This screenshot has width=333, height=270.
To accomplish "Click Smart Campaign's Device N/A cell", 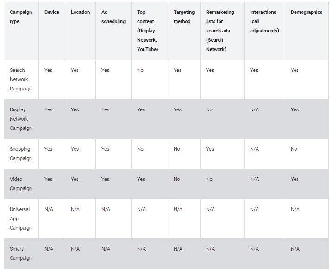I will tap(49, 249).
